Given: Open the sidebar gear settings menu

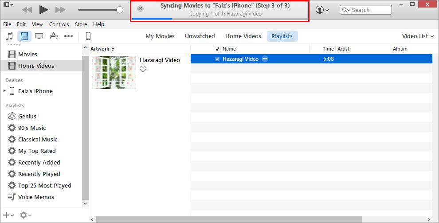Looking at the screenshot, I should click(25, 215).
